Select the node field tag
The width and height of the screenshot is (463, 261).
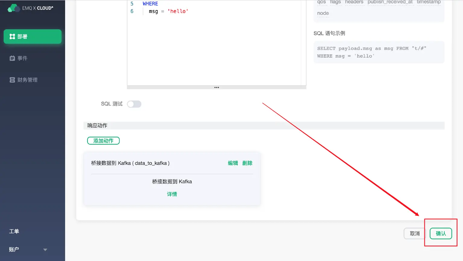(323, 13)
